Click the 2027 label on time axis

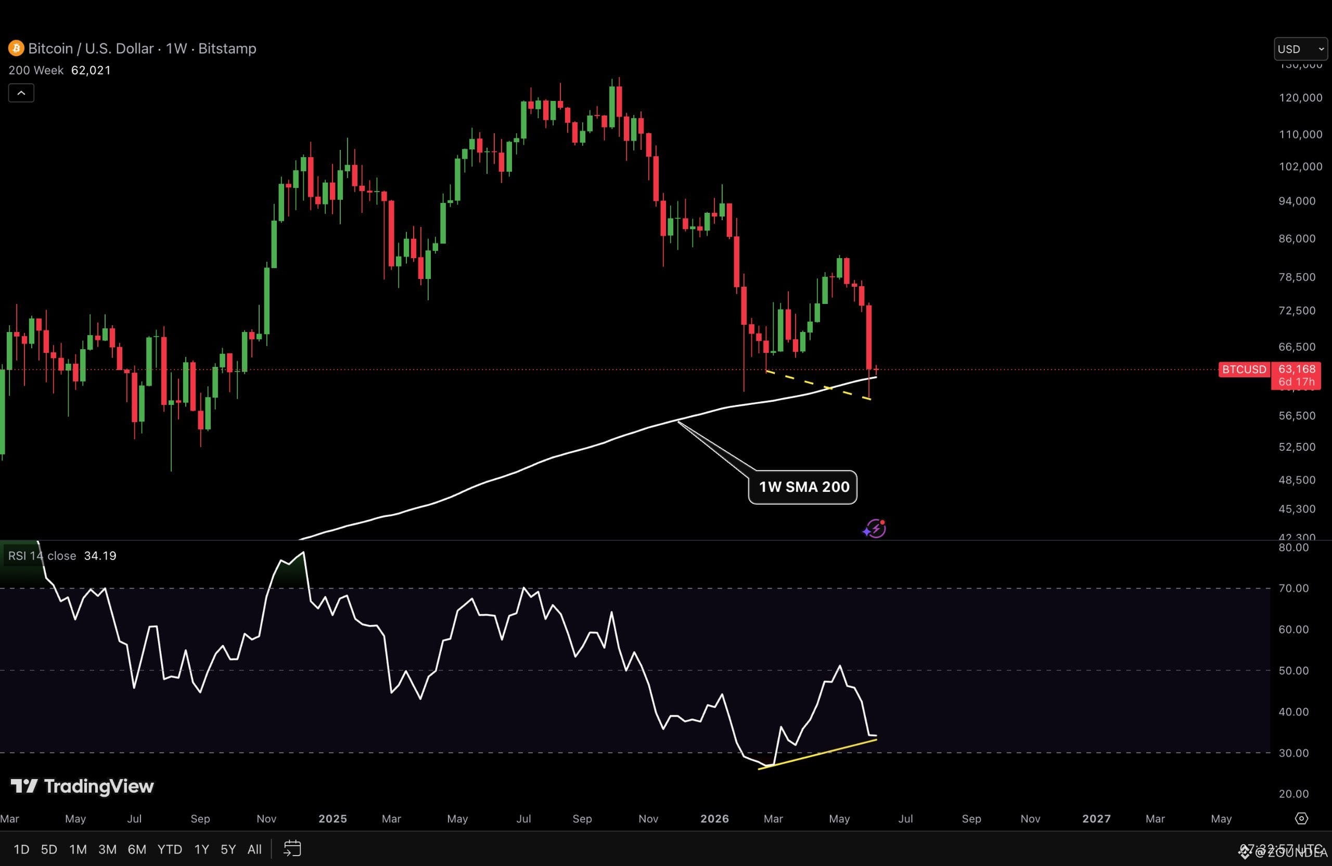(1096, 819)
